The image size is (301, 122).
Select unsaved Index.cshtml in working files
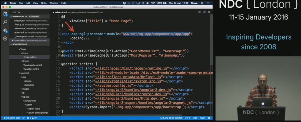click(29, 40)
